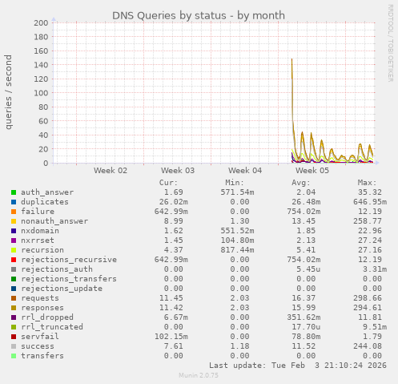Click the rrl_truncated olive legend swatch
Image resolution: width=398 pixels, height=384 pixels.
click(14, 327)
